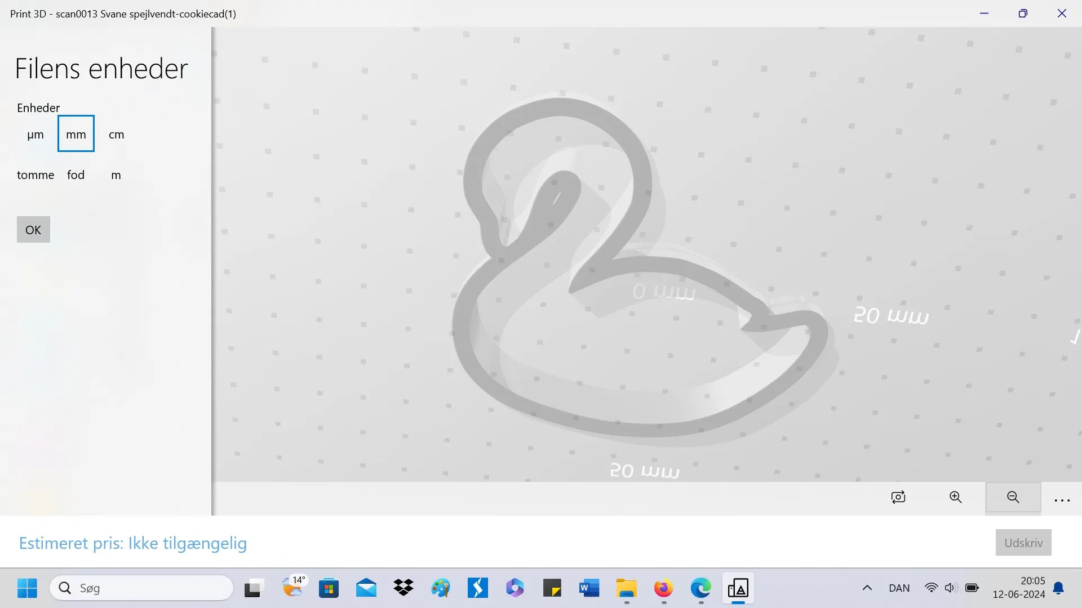
Task: Choose tomme as file unit
Action: [36, 175]
